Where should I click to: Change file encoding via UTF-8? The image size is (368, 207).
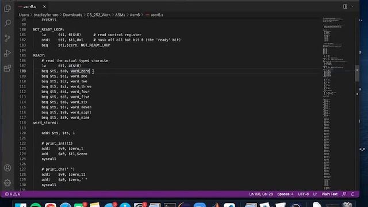click(303, 194)
